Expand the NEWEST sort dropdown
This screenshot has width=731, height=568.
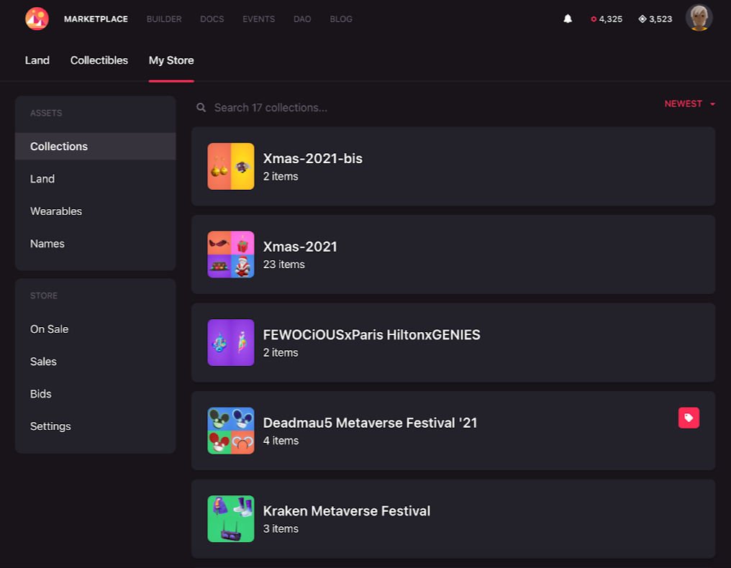(x=689, y=104)
